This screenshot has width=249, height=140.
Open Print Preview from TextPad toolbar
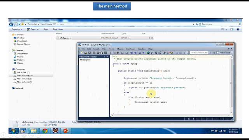pos(102,53)
